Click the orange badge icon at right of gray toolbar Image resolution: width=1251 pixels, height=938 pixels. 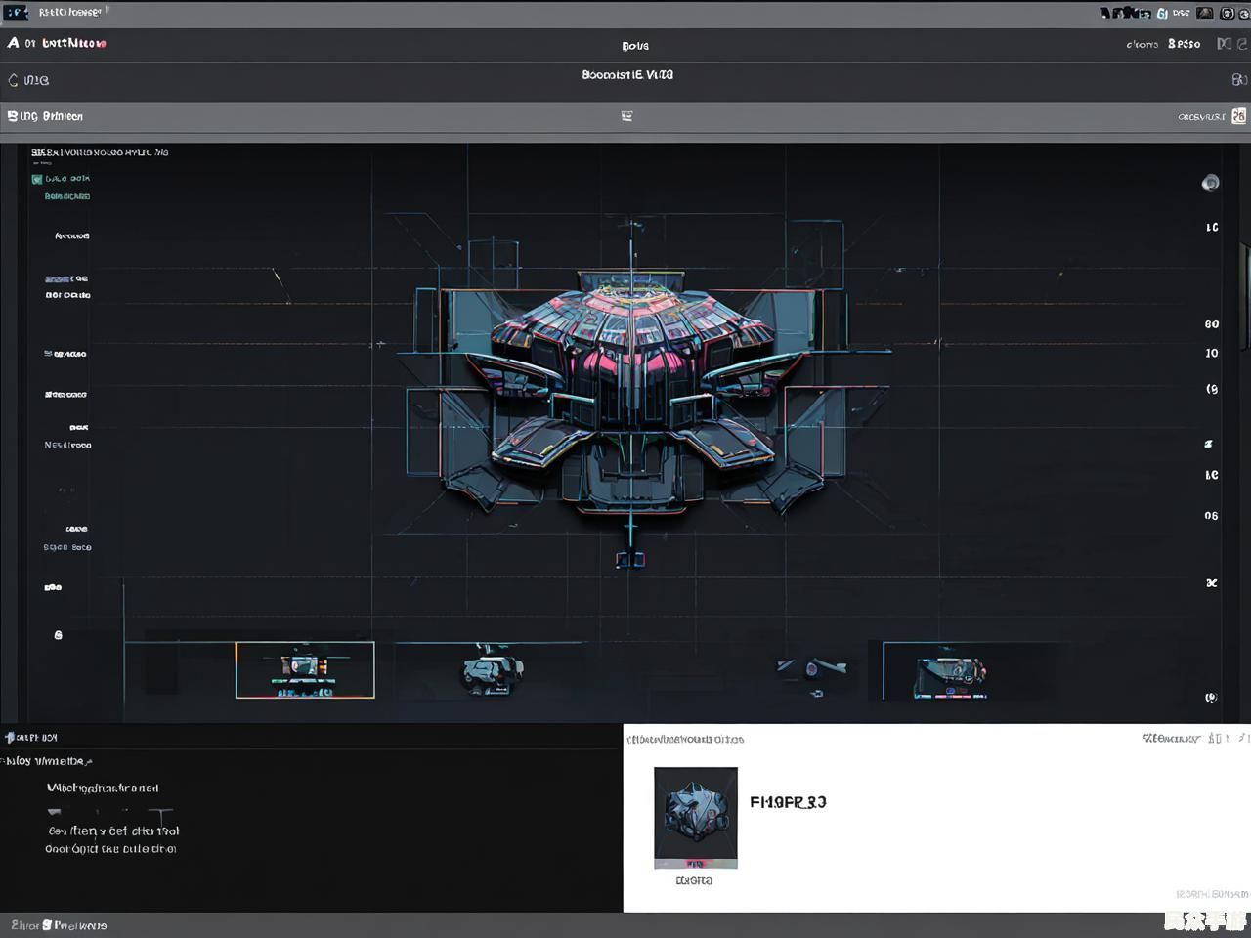[x=1238, y=116]
